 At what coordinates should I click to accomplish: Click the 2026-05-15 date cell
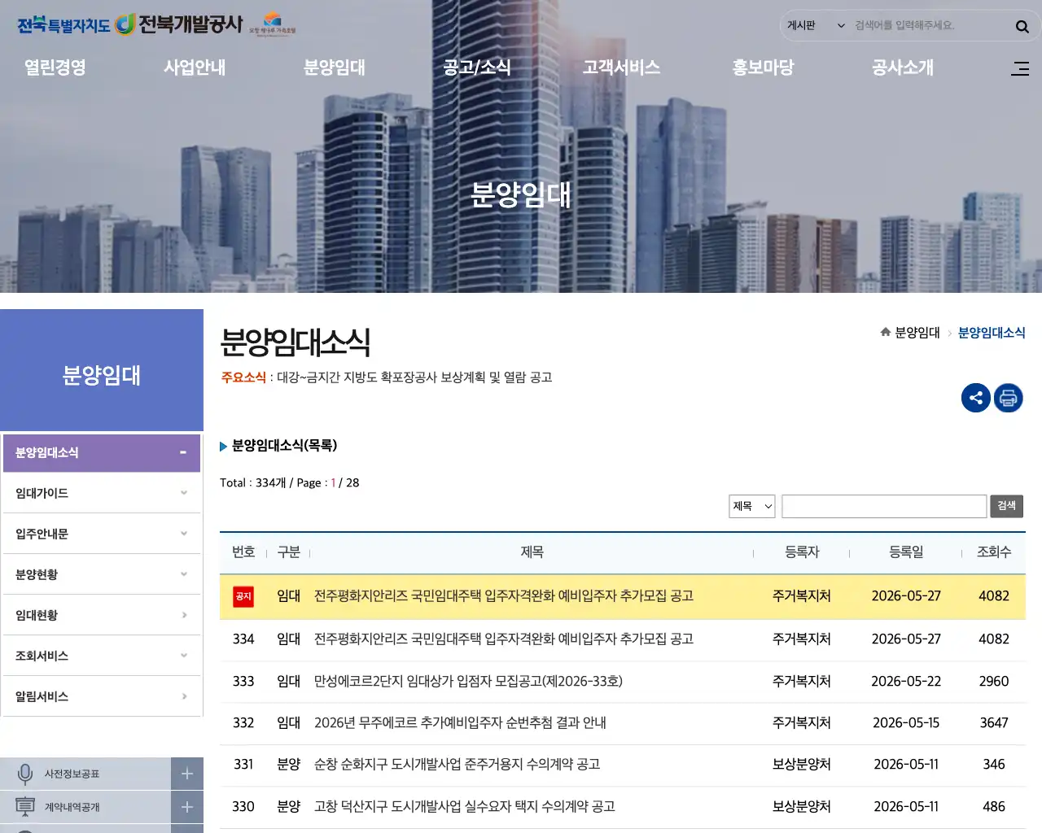tap(906, 723)
